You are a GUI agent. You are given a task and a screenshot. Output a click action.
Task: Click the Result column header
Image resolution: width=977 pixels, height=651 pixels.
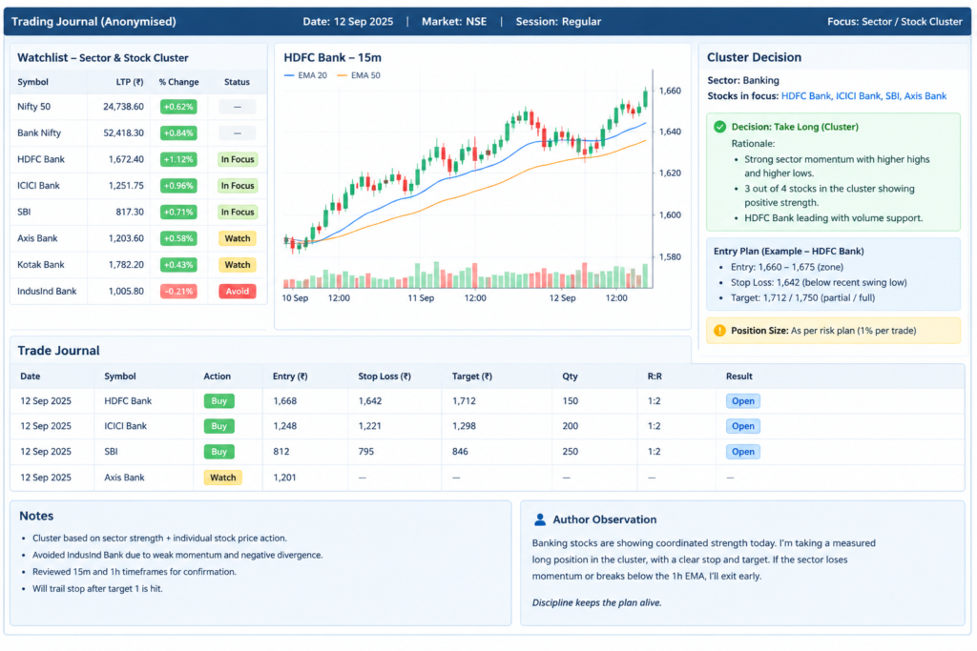(739, 376)
